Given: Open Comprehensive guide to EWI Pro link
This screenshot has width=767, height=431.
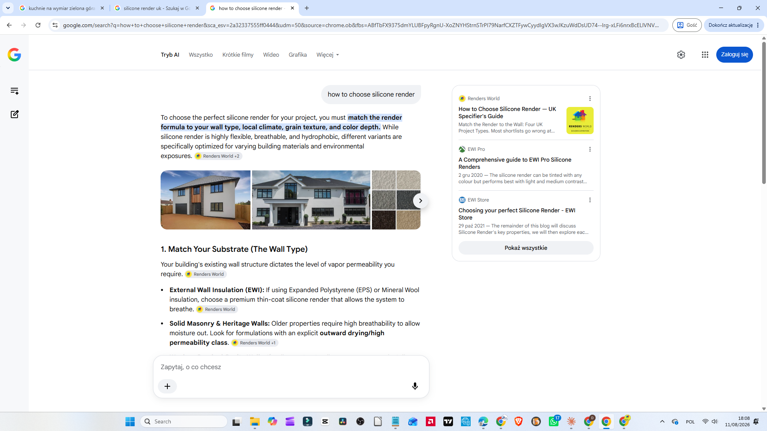Looking at the screenshot, I should click(515, 163).
